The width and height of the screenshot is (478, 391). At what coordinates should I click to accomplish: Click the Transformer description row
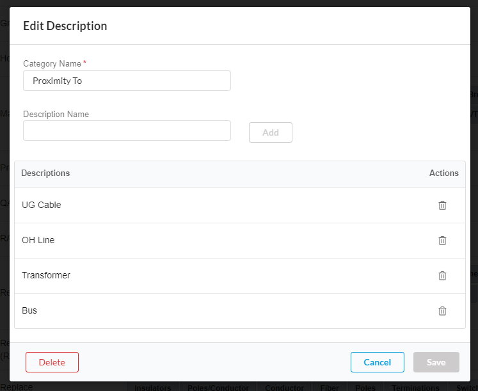(x=46, y=276)
